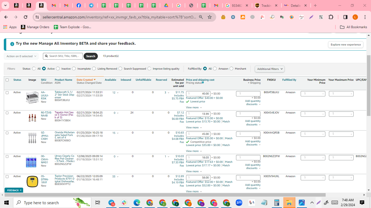
Task: Tick the select-all checkbox in table header
Action: 7,80
